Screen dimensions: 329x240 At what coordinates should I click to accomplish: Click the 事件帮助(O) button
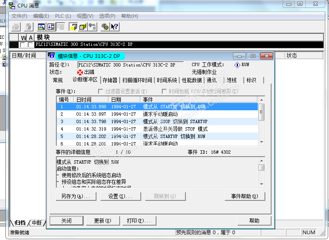click(x=245, y=197)
